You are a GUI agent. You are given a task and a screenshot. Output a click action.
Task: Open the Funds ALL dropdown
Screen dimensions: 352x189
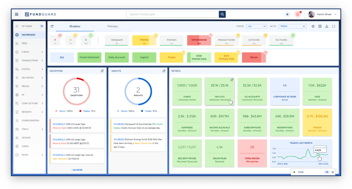(x=256, y=26)
